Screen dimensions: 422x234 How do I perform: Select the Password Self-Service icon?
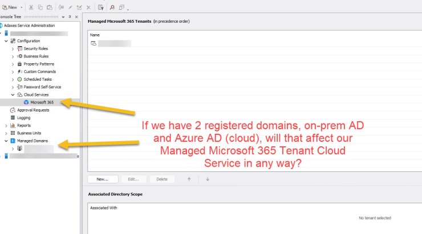[19, 87]
